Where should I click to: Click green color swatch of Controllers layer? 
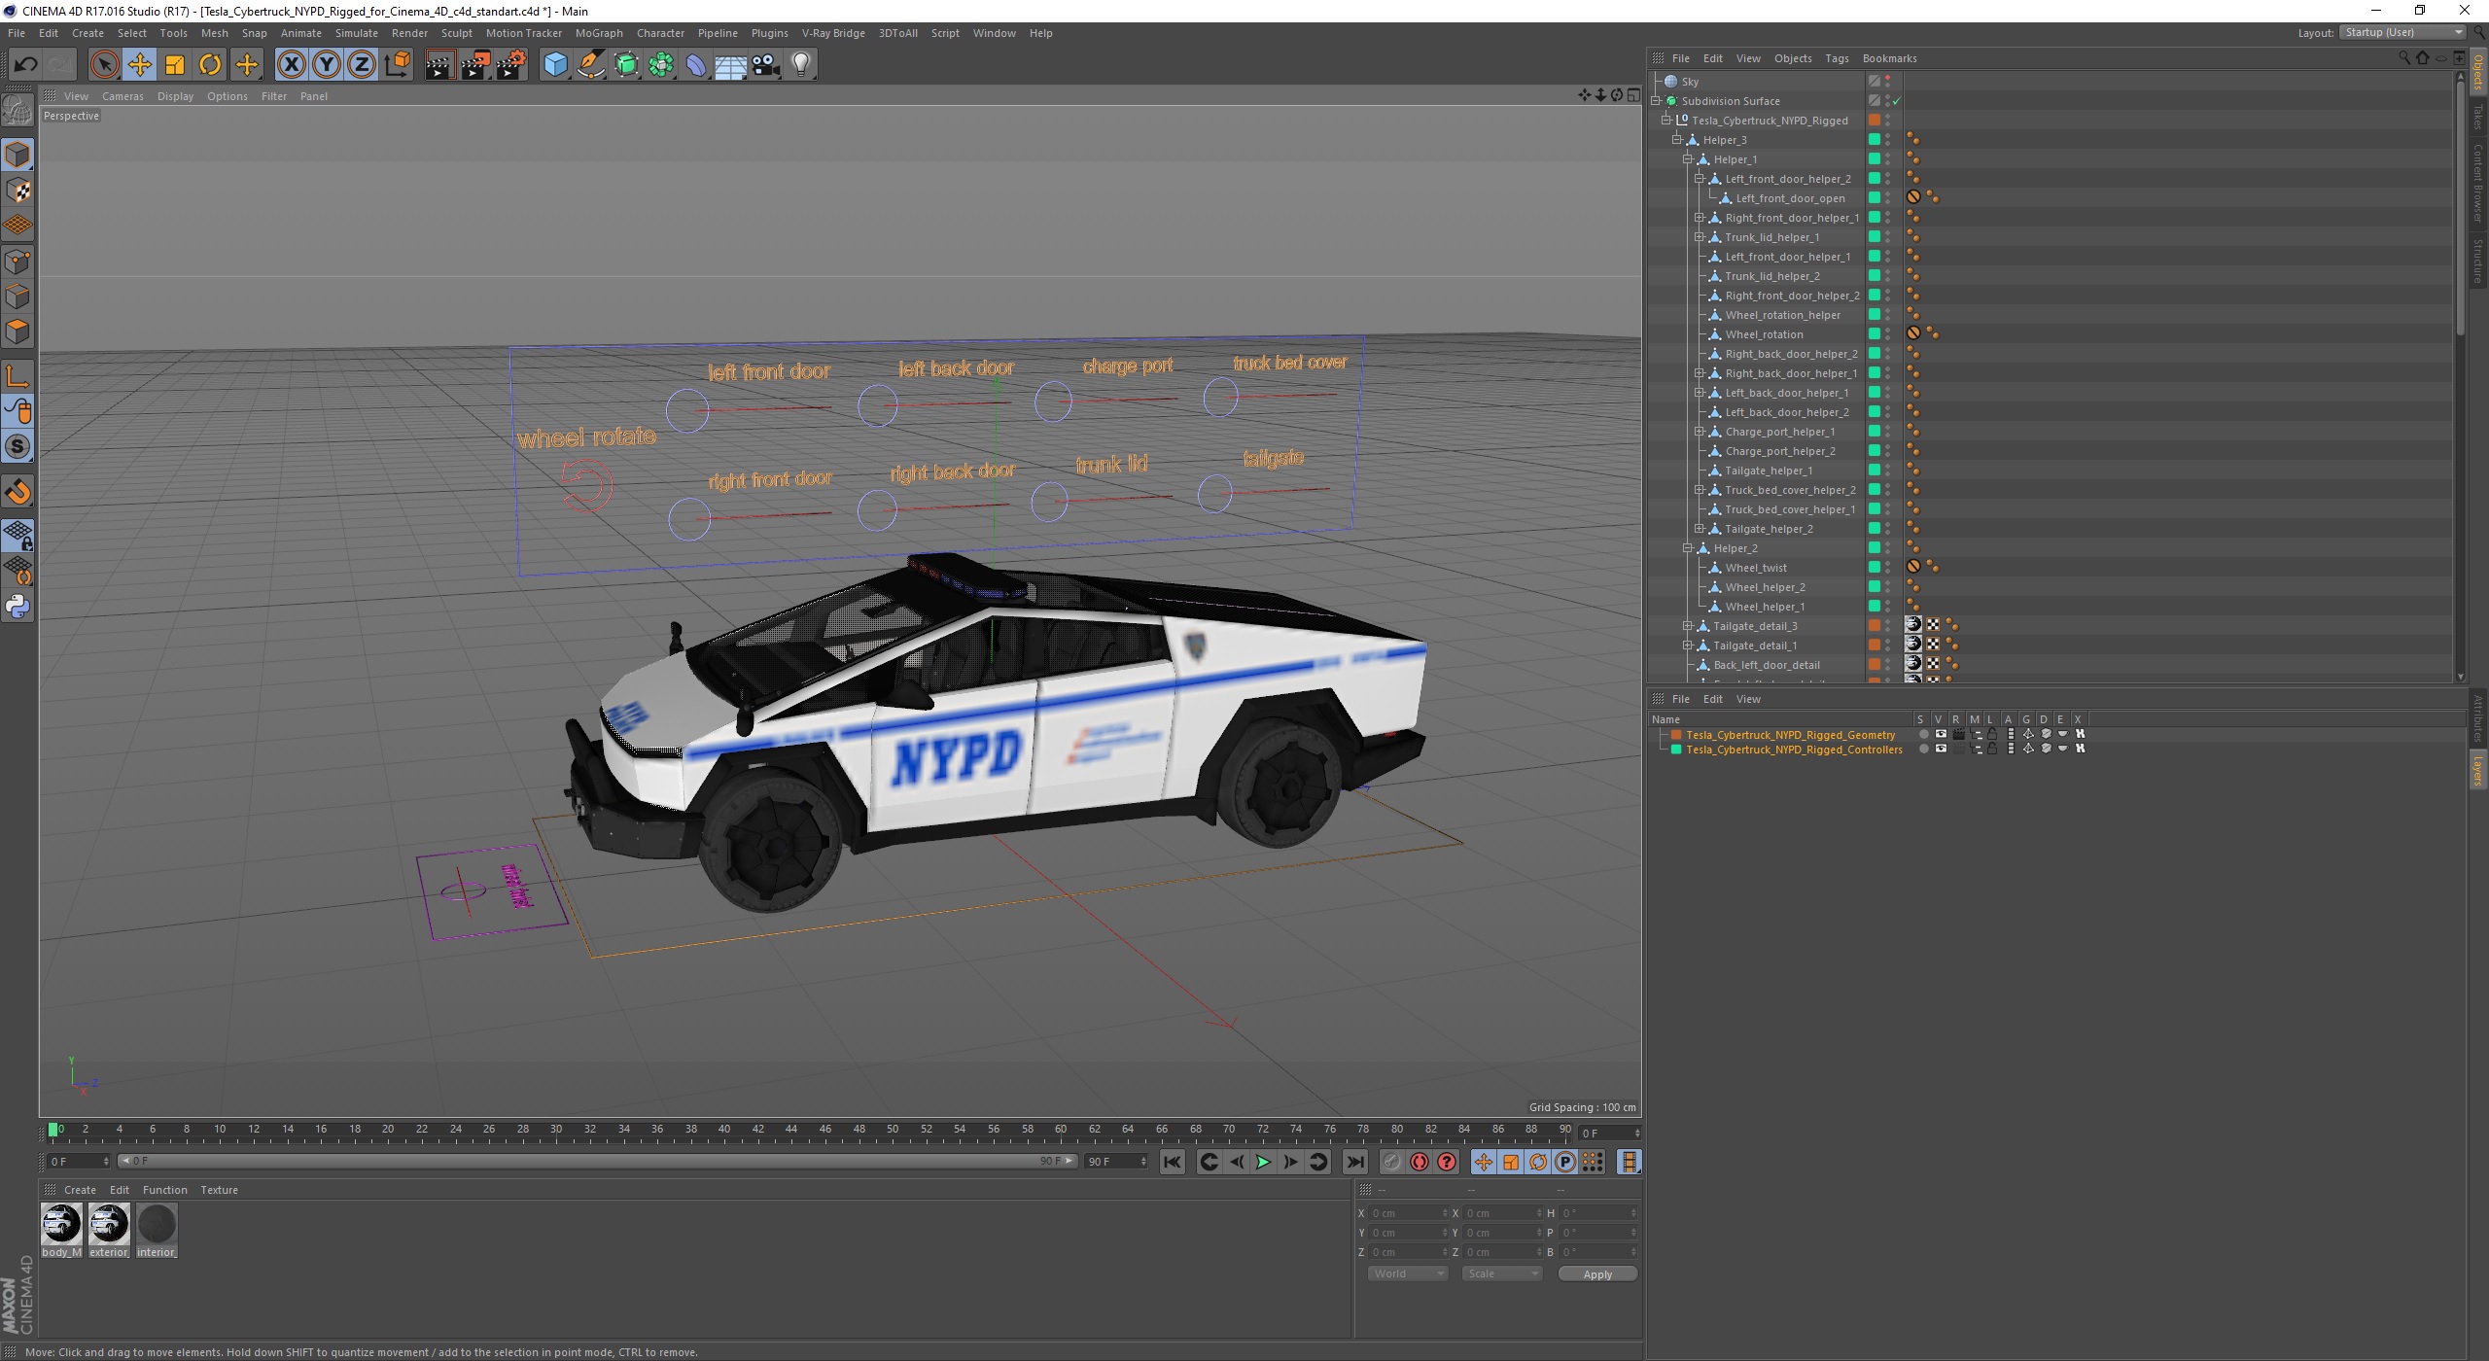click(x=1676, y=749)
